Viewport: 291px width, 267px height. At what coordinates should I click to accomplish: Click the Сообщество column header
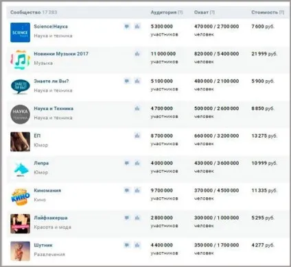[25, 12]
